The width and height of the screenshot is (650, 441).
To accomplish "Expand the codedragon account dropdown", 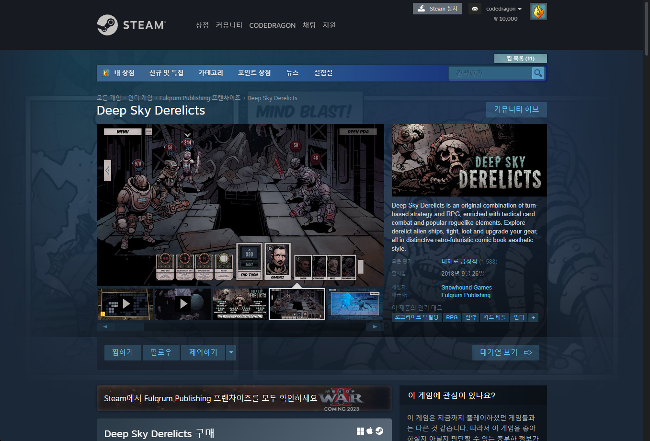I will point(504,9).
